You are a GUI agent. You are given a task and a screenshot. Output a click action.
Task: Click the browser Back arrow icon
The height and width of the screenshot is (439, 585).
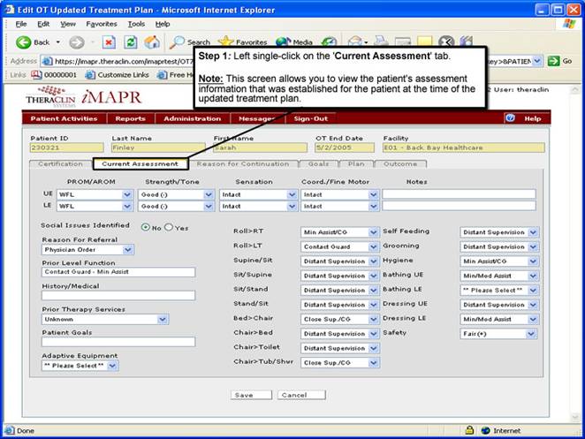pos(23,42)
